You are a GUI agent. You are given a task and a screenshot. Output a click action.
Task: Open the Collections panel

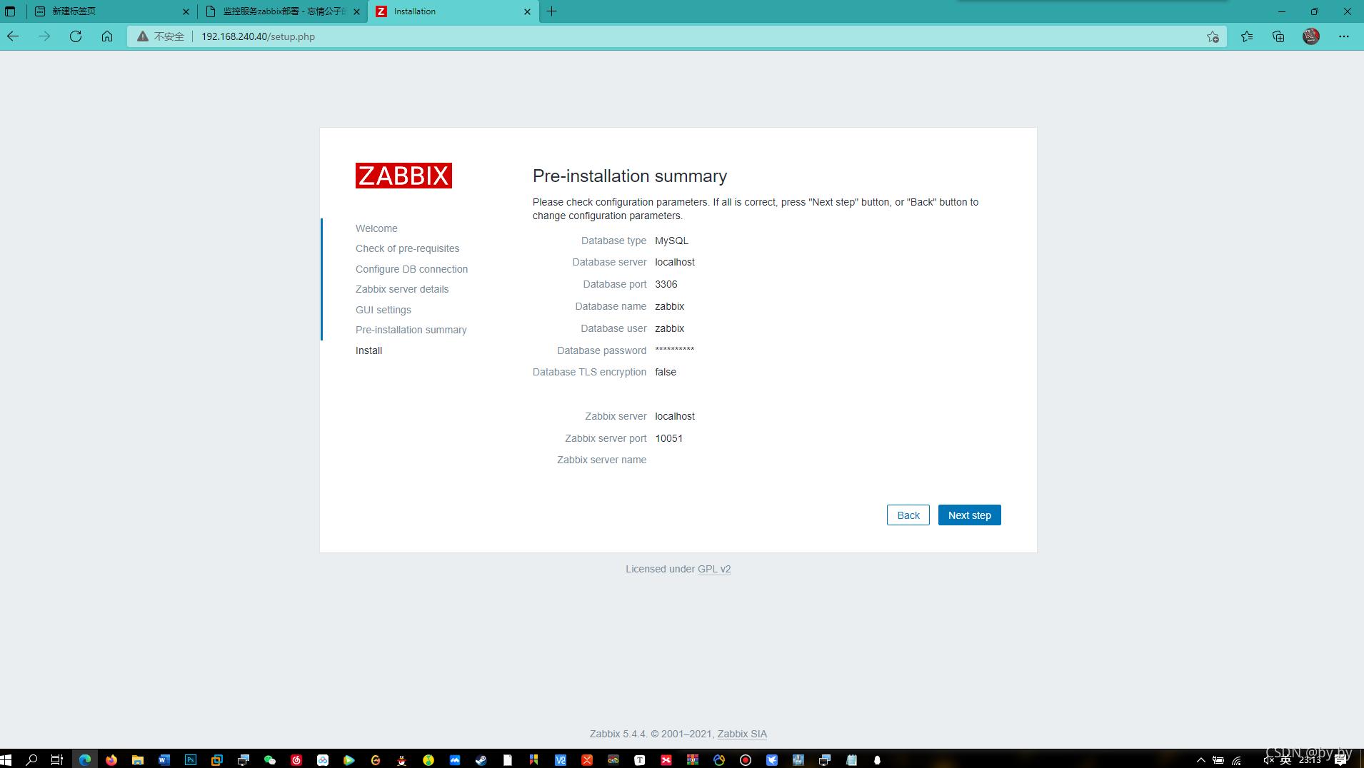coord(1278,36)
